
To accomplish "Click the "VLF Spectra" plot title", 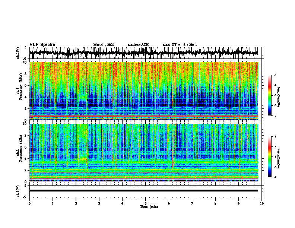I will tap(42, 45).
